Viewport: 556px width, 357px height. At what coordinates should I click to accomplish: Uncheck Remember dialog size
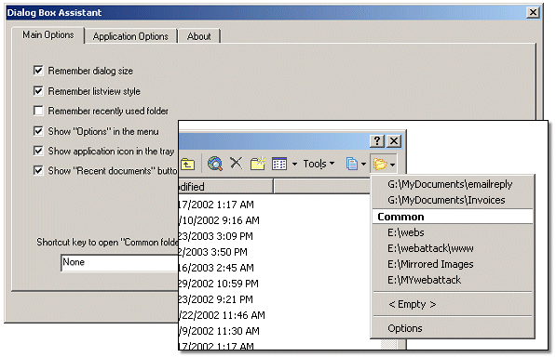[38, 71]
